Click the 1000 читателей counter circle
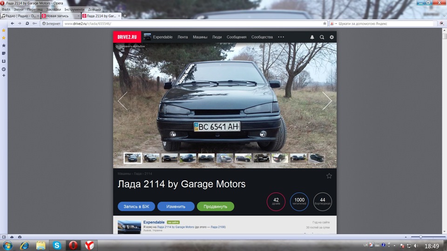 pos(299,201)
